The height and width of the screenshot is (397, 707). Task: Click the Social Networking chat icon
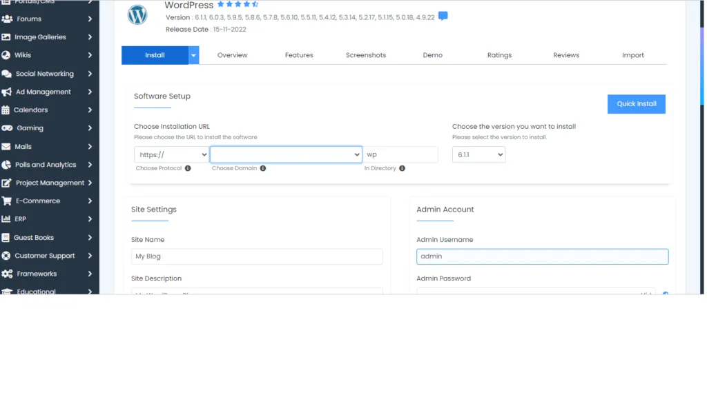7,74
